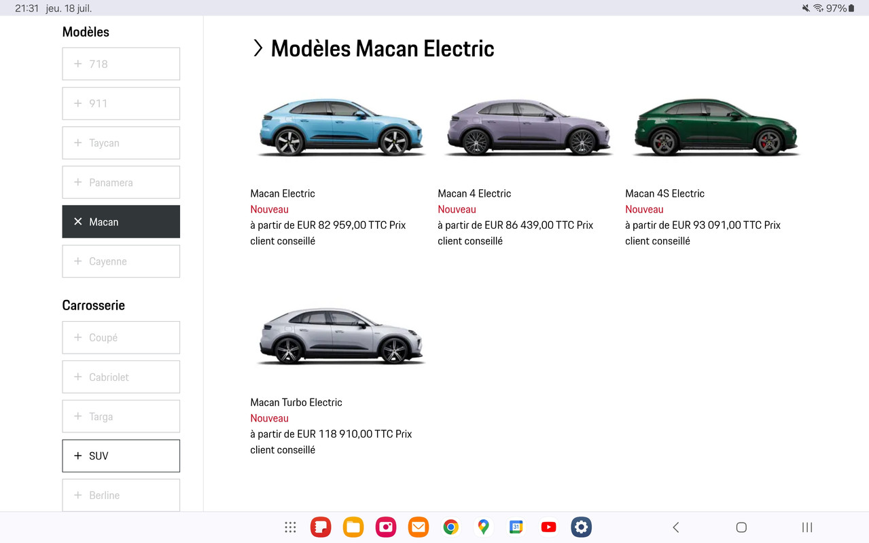This screenshot has width=869, height=543.
Task: Click the Modèles sidebar section heading
Action: (86, 32)
